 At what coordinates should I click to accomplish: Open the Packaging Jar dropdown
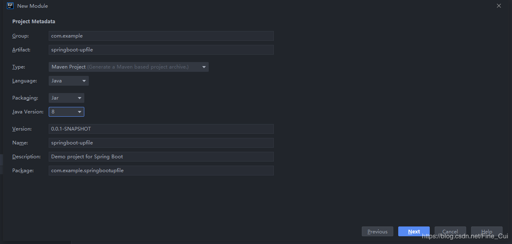click(x=66, y=98)
